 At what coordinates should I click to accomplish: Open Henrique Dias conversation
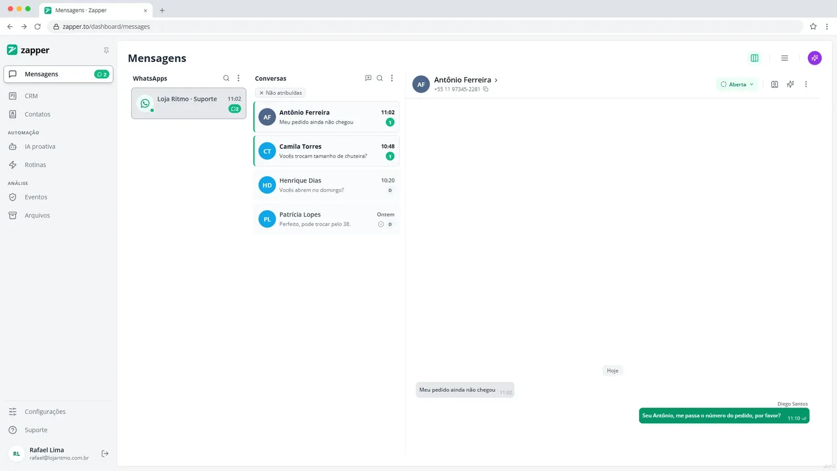pyautogui.click(x=326, y=185)
